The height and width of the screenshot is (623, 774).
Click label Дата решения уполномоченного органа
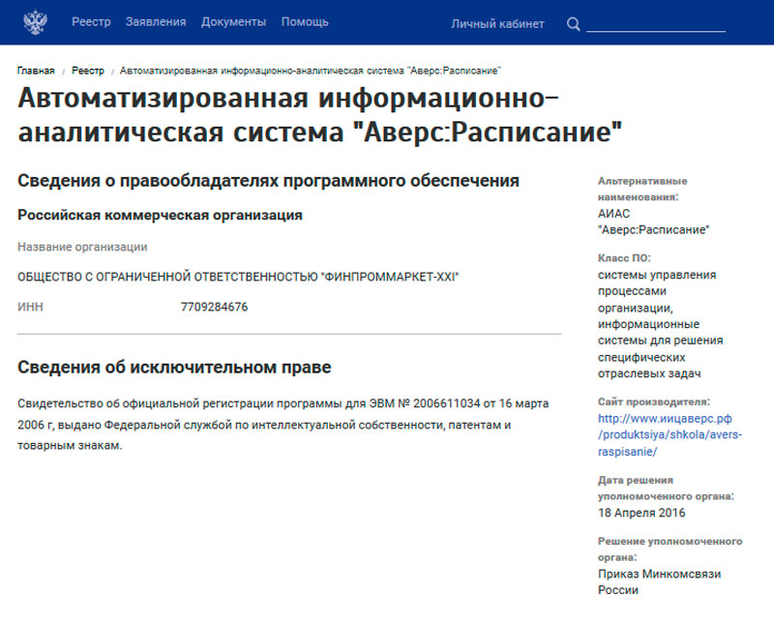click(x=666, y=489)
